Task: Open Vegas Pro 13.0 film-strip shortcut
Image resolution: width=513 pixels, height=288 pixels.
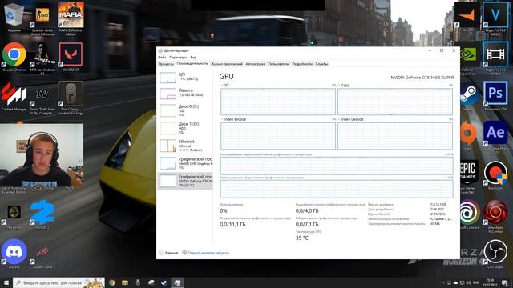Action: click(495, 58)
